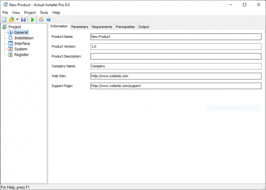Select System in the project tree
This screenshot has width=266, height=190.
point(21,49)
